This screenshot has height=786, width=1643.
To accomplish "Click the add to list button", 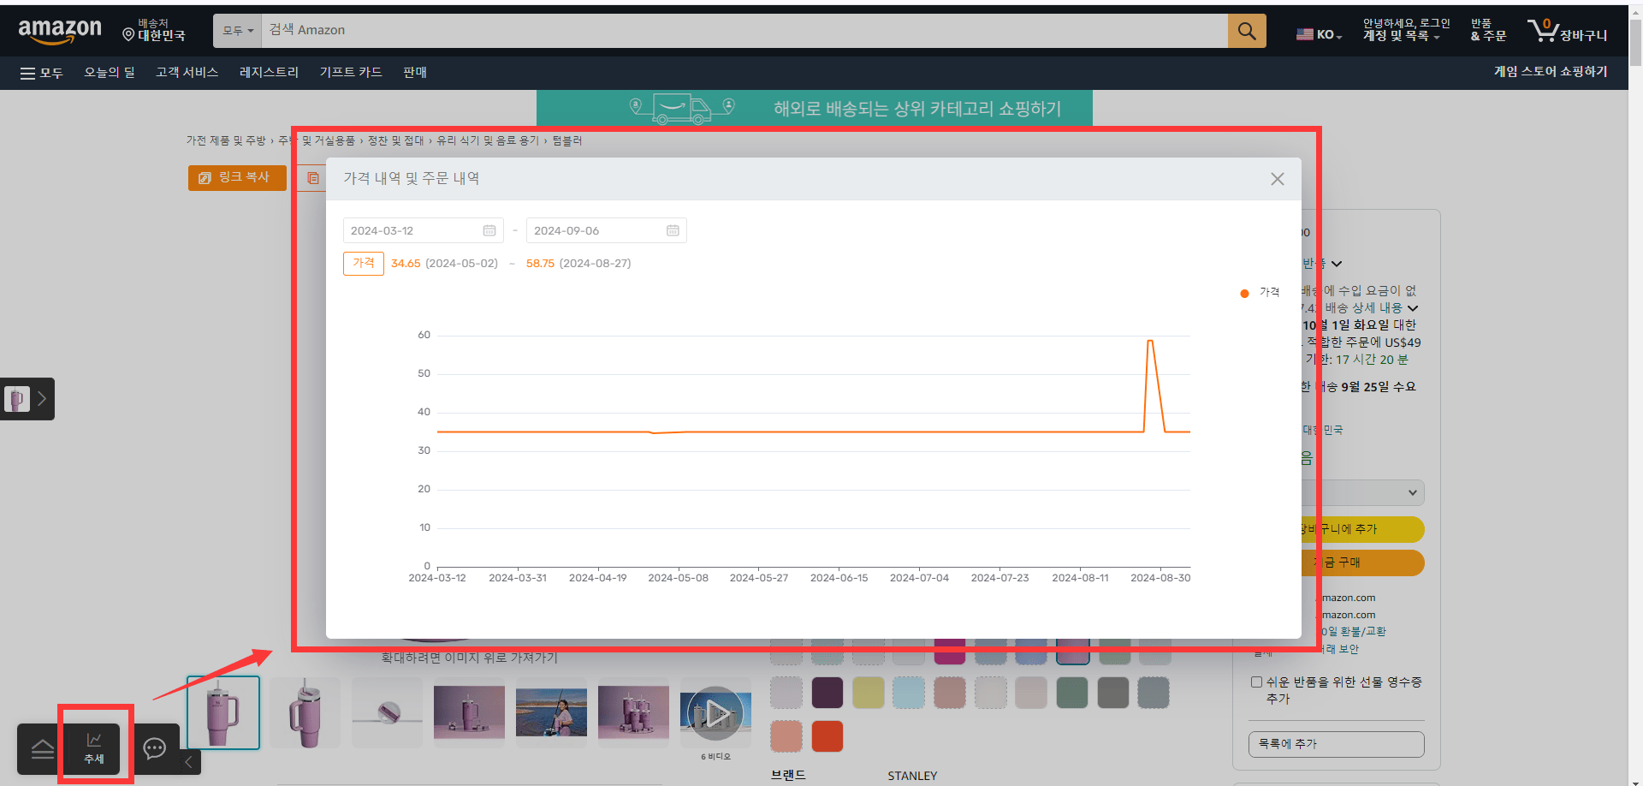I will click(1336, 744).
